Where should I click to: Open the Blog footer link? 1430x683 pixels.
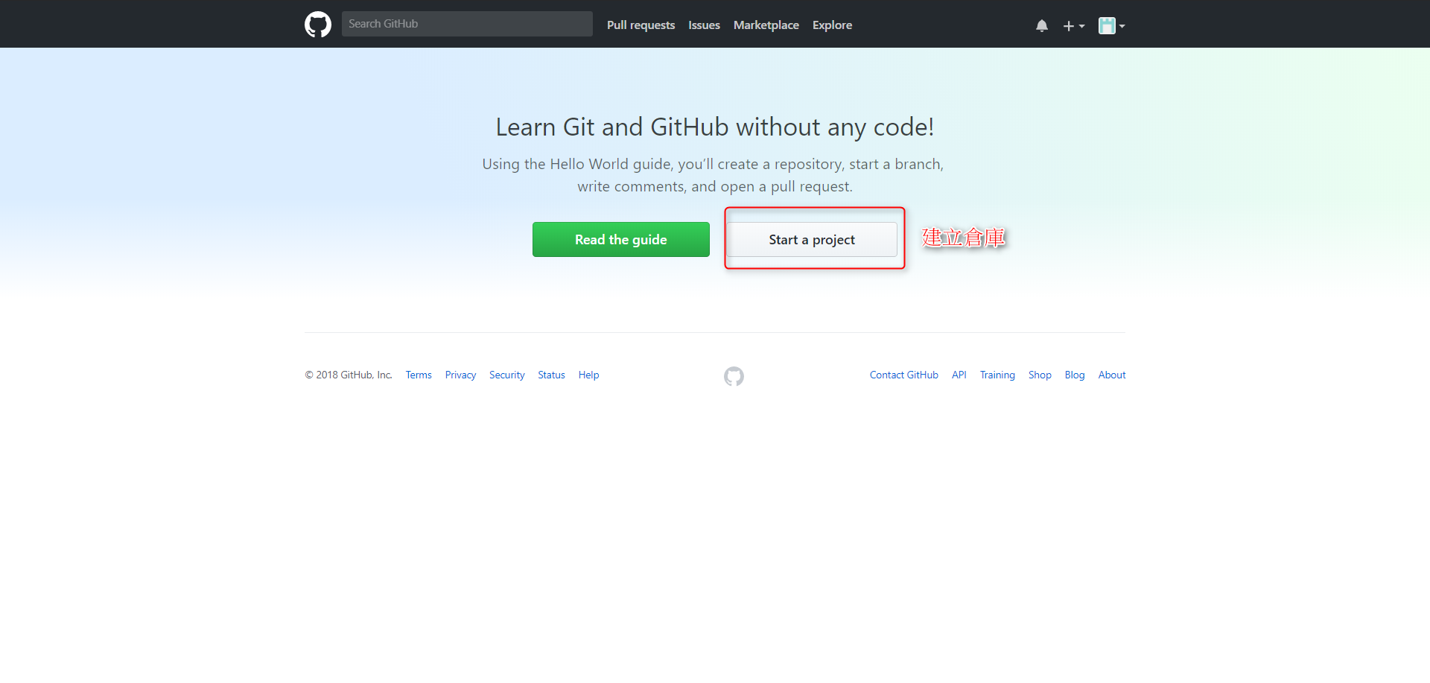tap(1075, 375)
